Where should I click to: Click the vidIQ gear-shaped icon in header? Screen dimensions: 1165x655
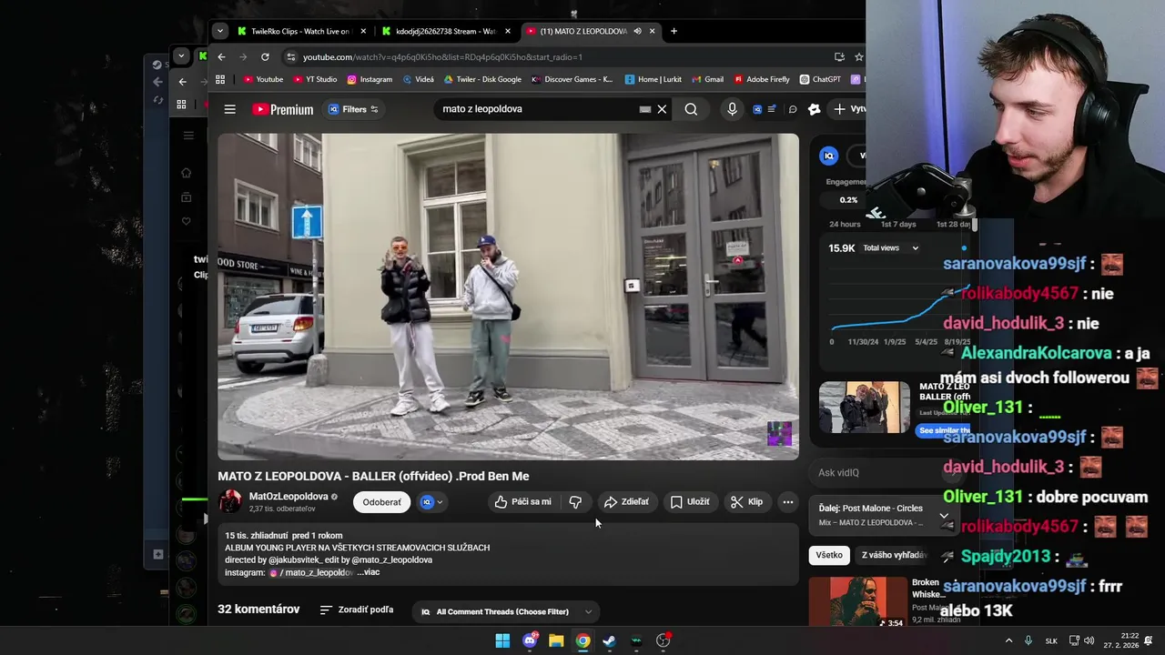(x=815, y=109)
